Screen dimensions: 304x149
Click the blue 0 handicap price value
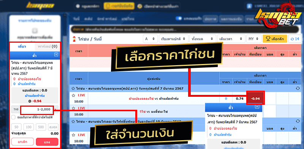click(x=226, y=98)
